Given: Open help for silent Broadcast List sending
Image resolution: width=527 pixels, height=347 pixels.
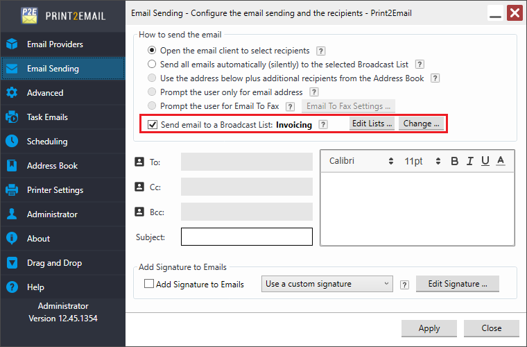Looking at the screenshot, I should 420,65.
